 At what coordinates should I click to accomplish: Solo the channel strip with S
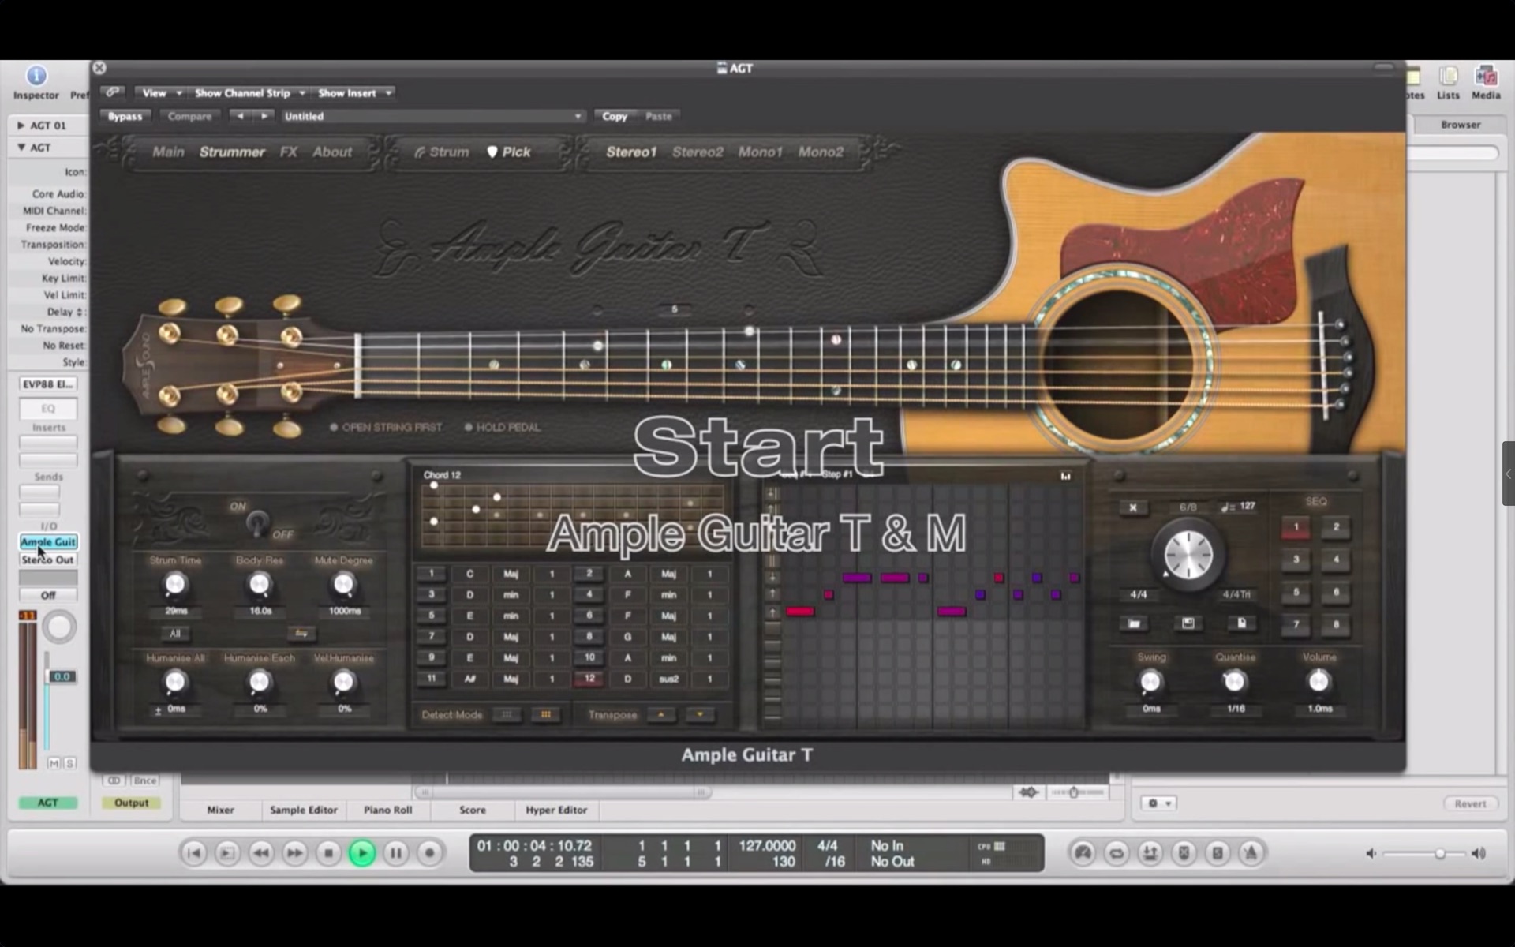70,763
